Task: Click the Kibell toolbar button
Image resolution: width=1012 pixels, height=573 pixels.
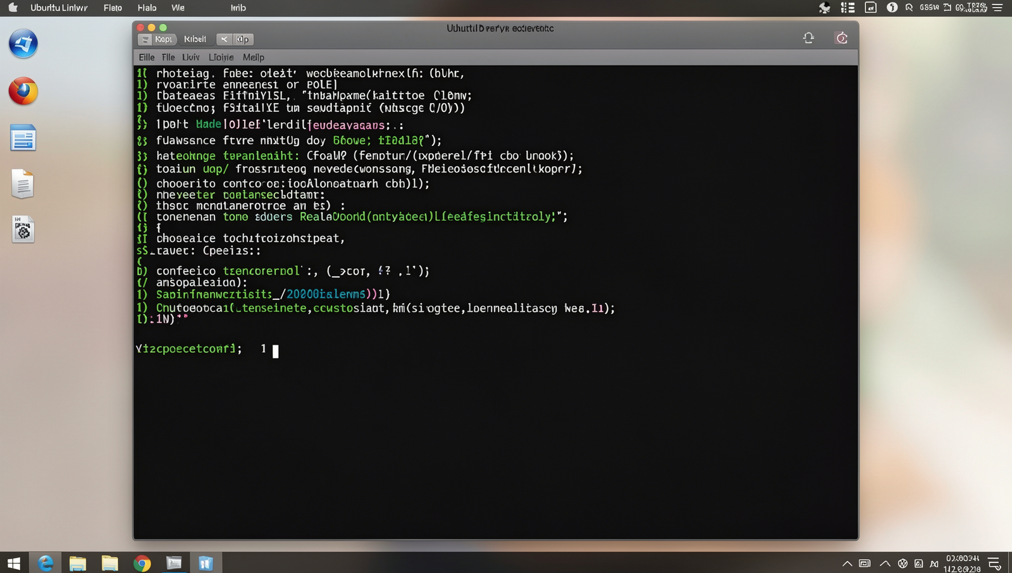Action: click(195, 39)
